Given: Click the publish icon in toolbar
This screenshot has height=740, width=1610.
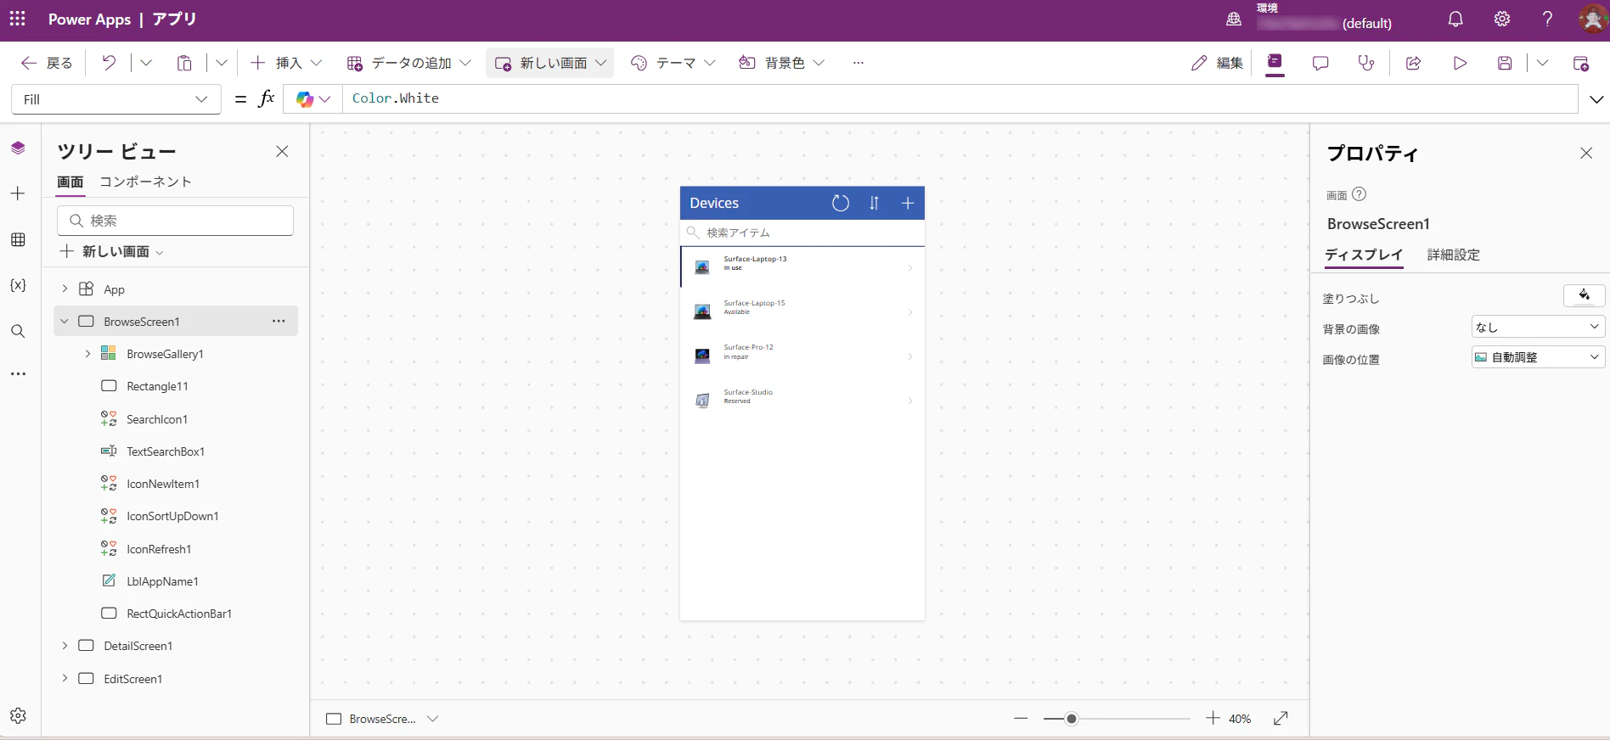Looking at the screenshot, I should click(x=1581, y=63).
